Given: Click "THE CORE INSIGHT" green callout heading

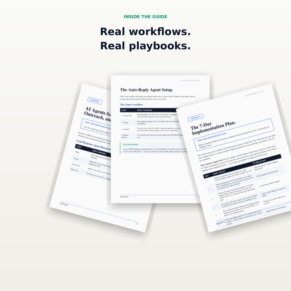Looking at the screenshot, I should [x=131, y=144].
